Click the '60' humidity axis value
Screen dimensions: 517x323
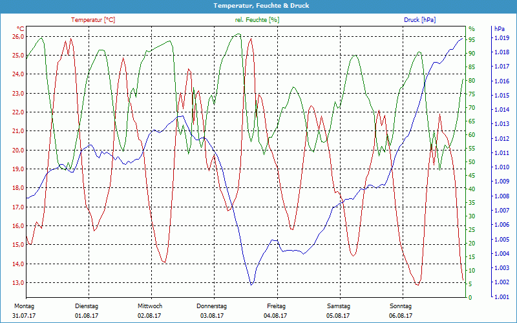click(x=472, y=134)
